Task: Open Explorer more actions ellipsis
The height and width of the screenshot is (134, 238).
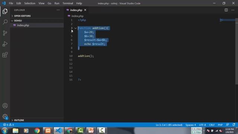Action: pos(58,10)
